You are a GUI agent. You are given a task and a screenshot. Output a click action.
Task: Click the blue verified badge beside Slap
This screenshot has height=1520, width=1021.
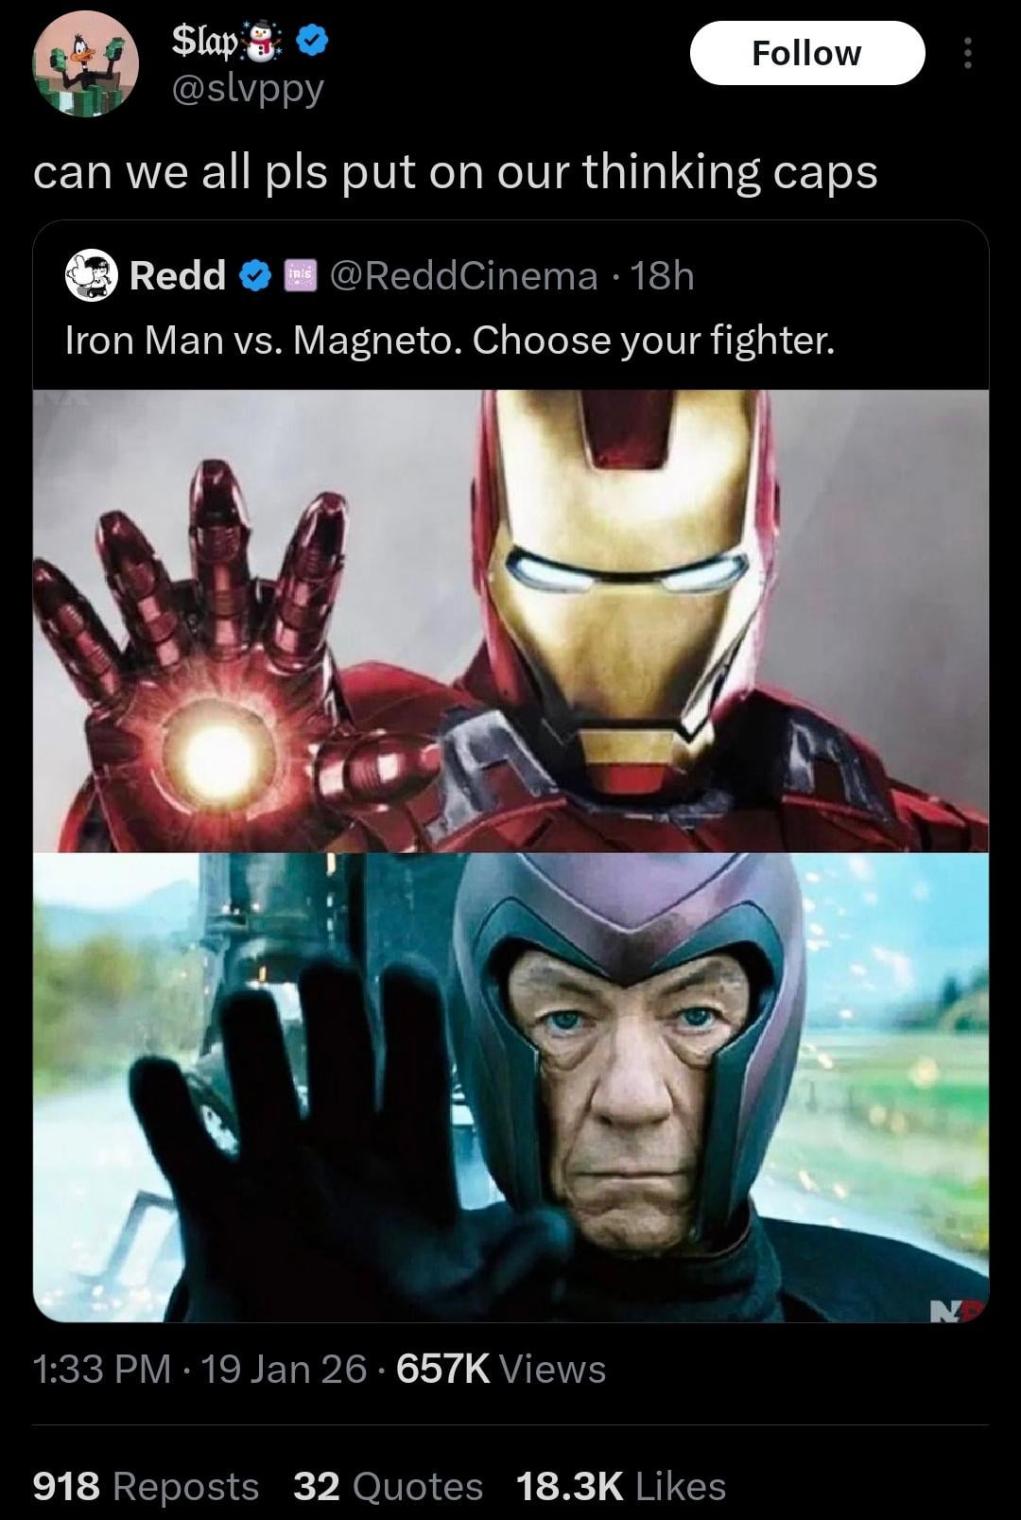[313, 39]
